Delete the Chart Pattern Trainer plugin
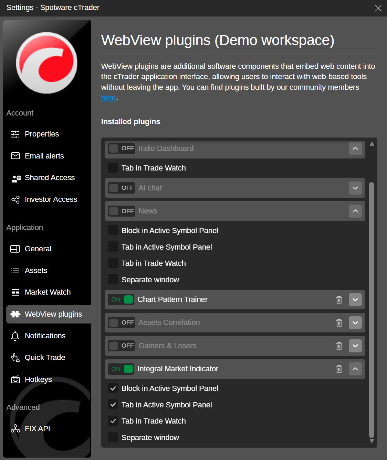Image resolution: width=387 pixels, height=460 pixels. click(339, 300)
